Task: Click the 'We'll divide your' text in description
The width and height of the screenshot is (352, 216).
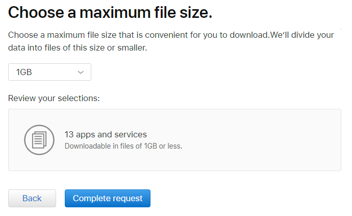Action: (300, 35)
